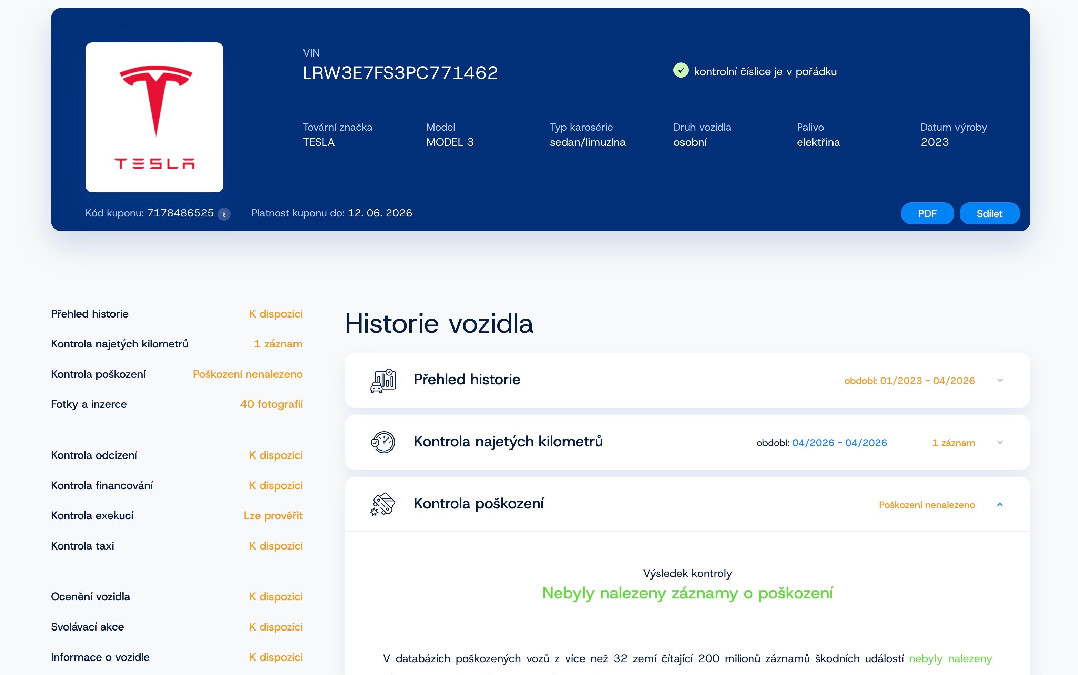This screenshot has width=1078, height=675.
Task: Click the Přehled historie chart icon
Action: pyautogui.click(x=383, y=380)
